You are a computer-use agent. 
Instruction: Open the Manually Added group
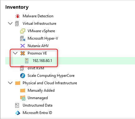(41, 90)
